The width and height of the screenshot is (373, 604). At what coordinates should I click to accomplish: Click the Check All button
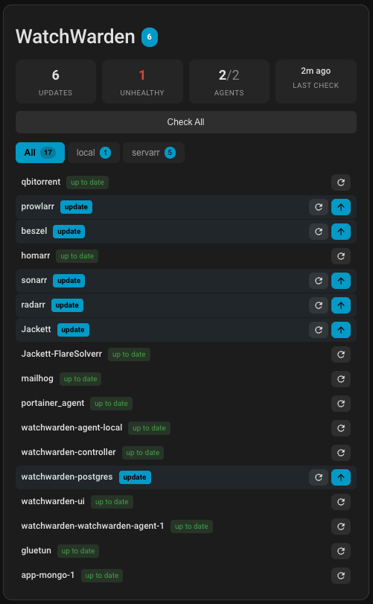pyautogui.click(x=186, y=122)
